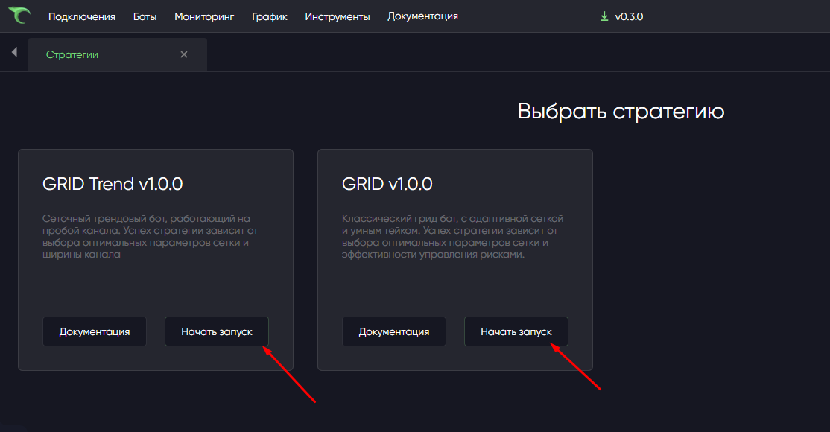
Task: Select the Стратегии tab
Action: pyautogui.click(x=72, y=54)
